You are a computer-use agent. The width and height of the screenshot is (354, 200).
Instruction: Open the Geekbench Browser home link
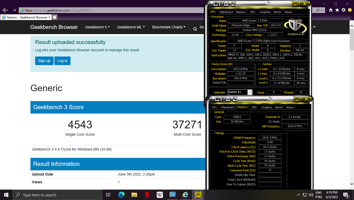54,27
